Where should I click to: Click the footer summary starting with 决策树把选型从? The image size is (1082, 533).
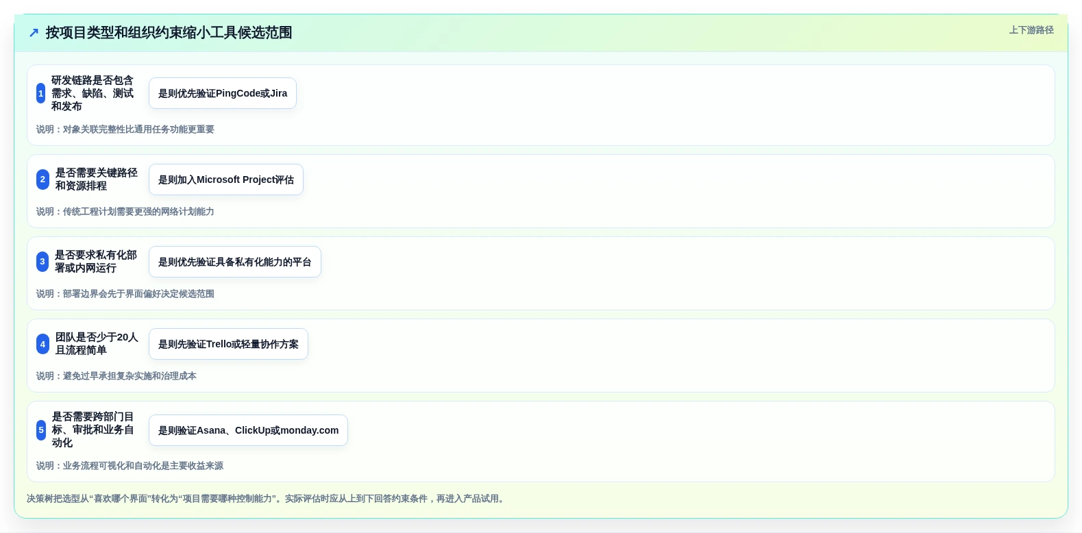click(267, 499)
